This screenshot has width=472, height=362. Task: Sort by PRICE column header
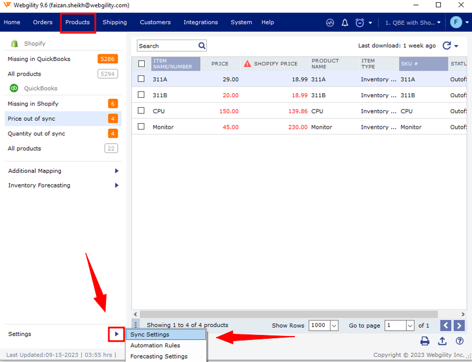220,64
